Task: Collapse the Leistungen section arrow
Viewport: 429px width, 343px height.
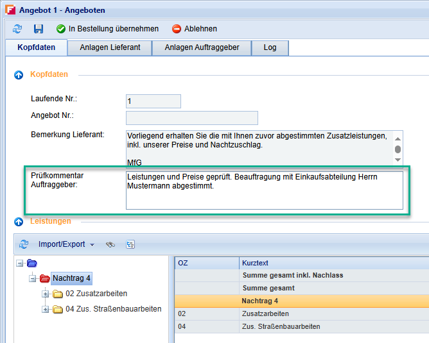Action: pyautogui.click(x=19, y=222)
